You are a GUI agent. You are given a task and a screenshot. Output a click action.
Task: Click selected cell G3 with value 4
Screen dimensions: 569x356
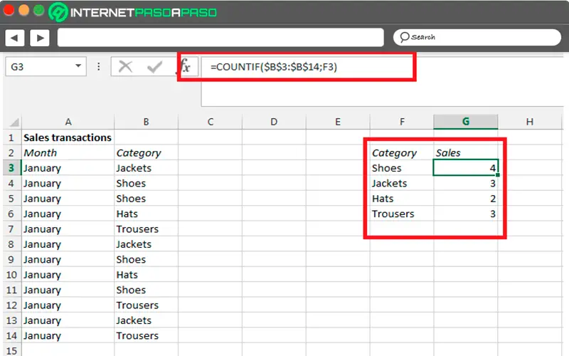click(466, 168)
